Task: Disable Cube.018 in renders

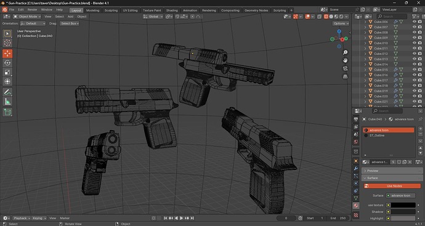Action: click(x=420, y=86)
